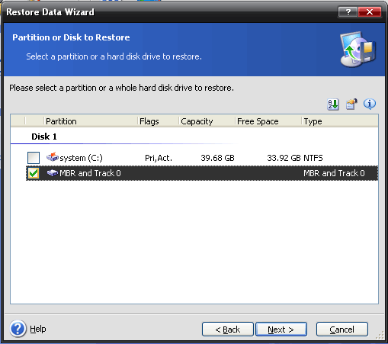Screen dimensions: 388x344
Task: Click the system (C:) drive icon
Action: pos(53,158)
